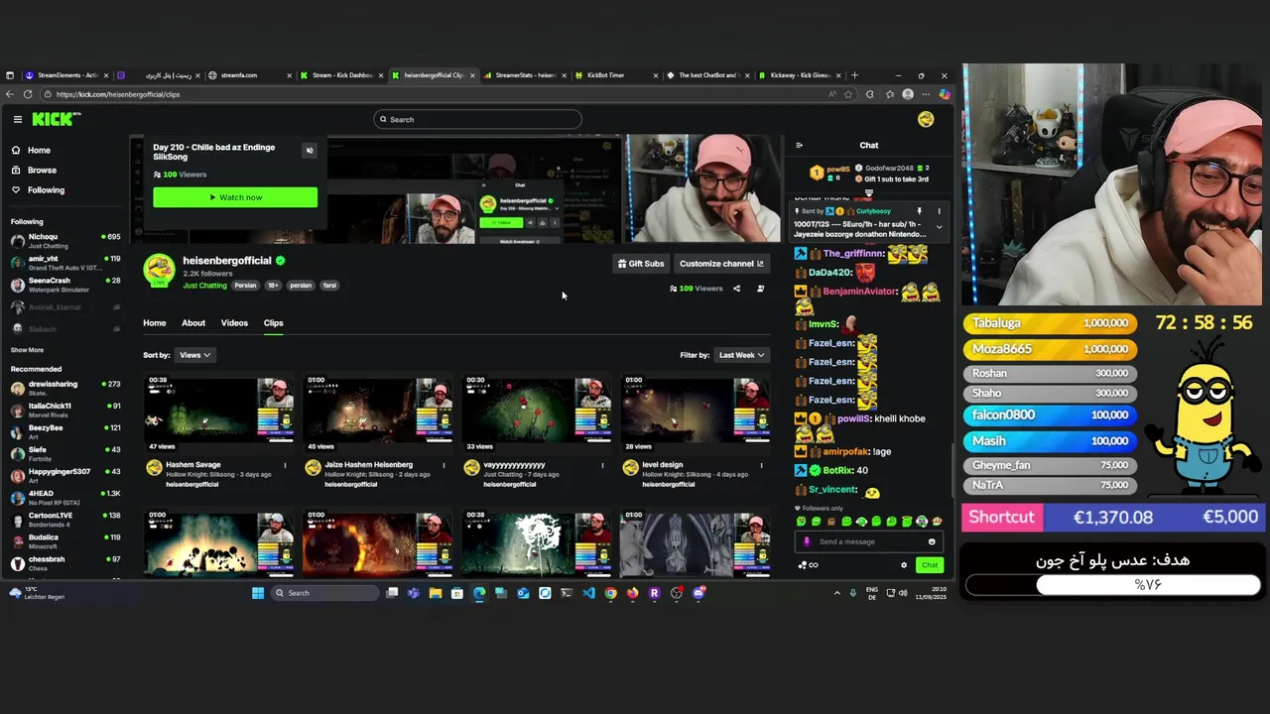
Task: Expand the pinned chat message
Action: pyautogui.click(x=939, y=227)
